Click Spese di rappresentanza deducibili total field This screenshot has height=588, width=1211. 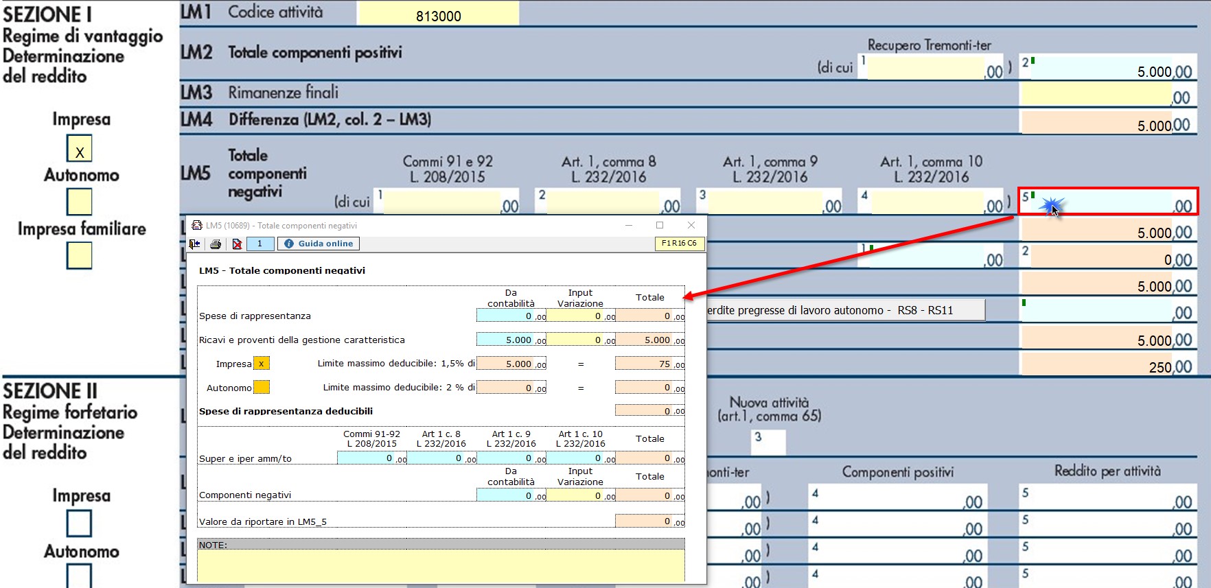pos(650,410)
